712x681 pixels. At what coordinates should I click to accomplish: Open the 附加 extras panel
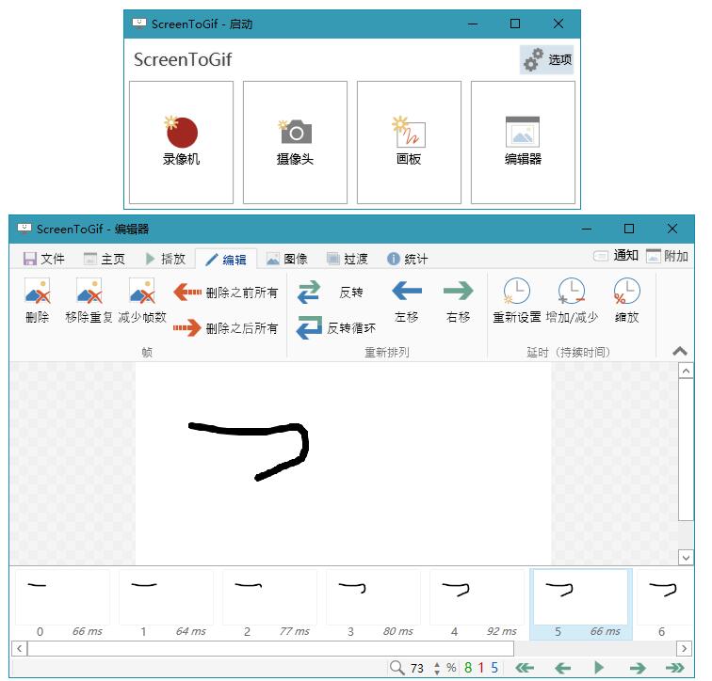pyautogui.click(x=667, y=256)
